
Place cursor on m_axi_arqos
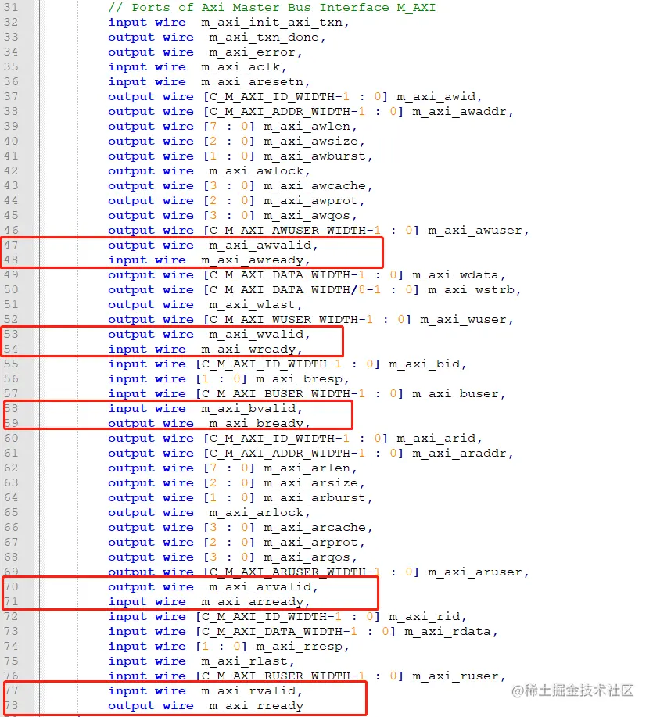point(307,557)
